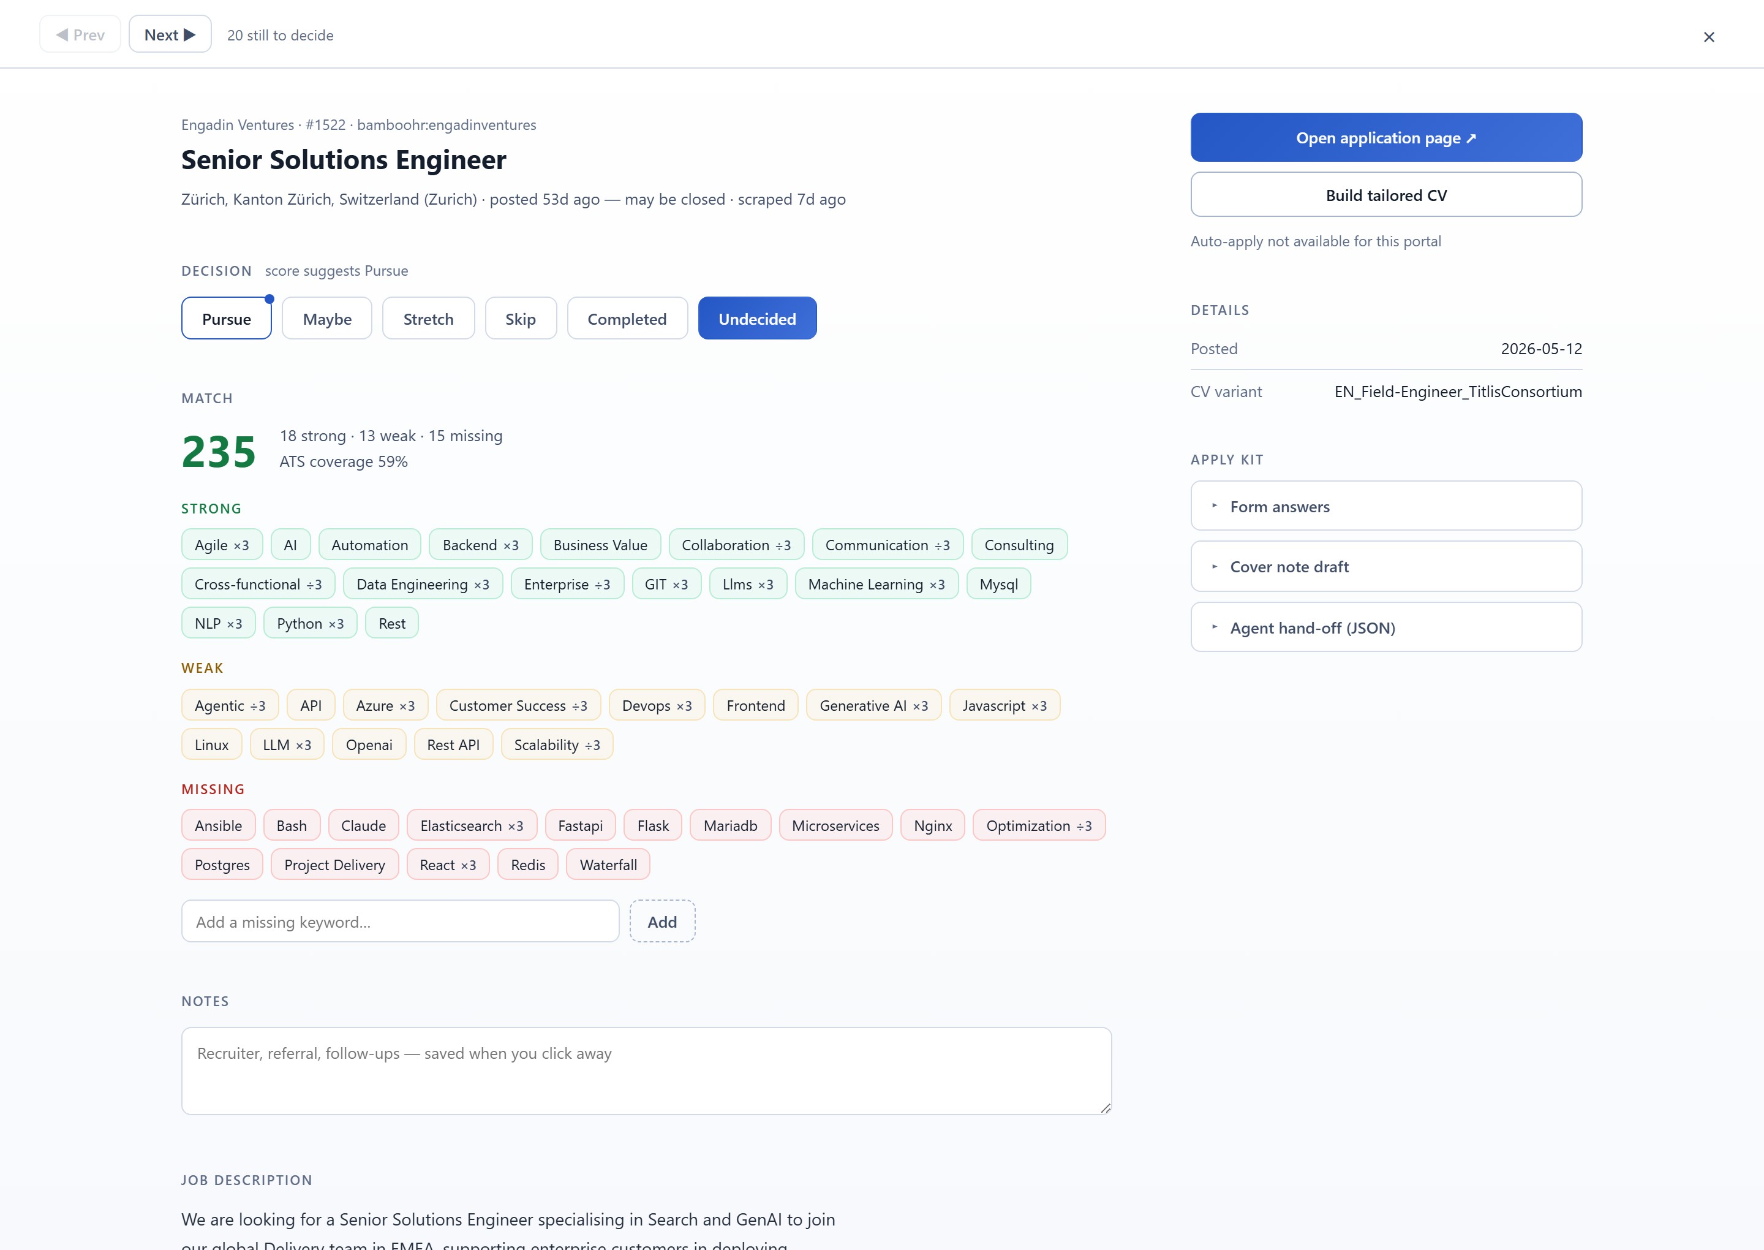1764x1250 pixels.
Task: Click the Ansible missing keyword chip
Action: coord(219,826)
